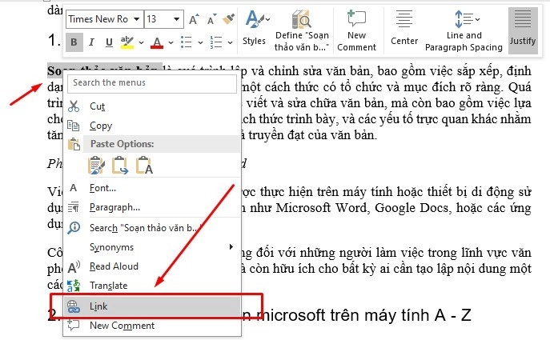
Task: Choose New Comment in context menu
Action: 152,326
